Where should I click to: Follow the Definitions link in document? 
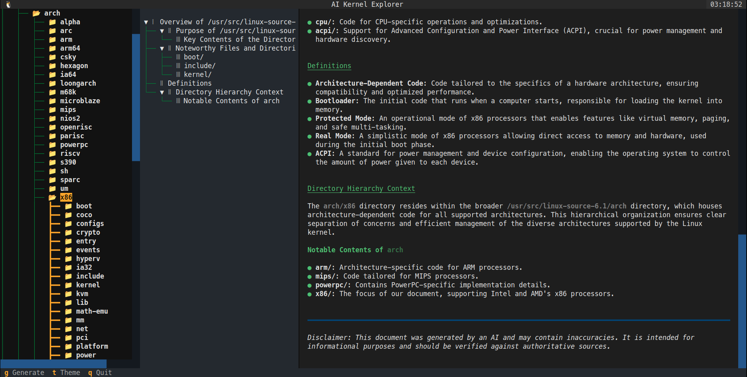point(329,65)
